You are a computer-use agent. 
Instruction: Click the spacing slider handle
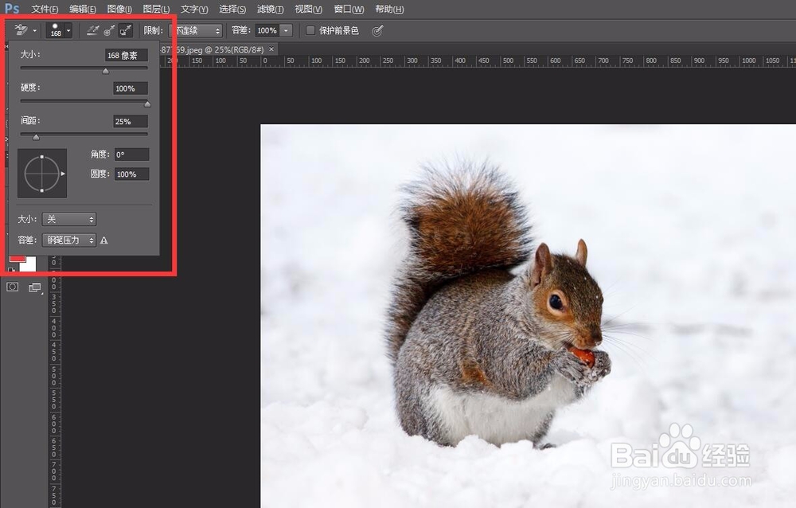coord(36,137)
